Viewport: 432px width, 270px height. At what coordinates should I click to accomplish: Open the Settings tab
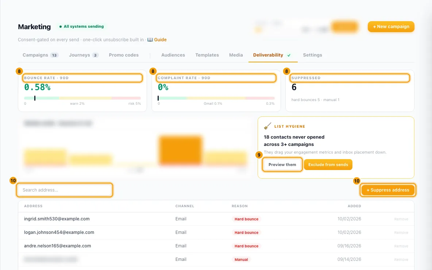click(312, 55)
